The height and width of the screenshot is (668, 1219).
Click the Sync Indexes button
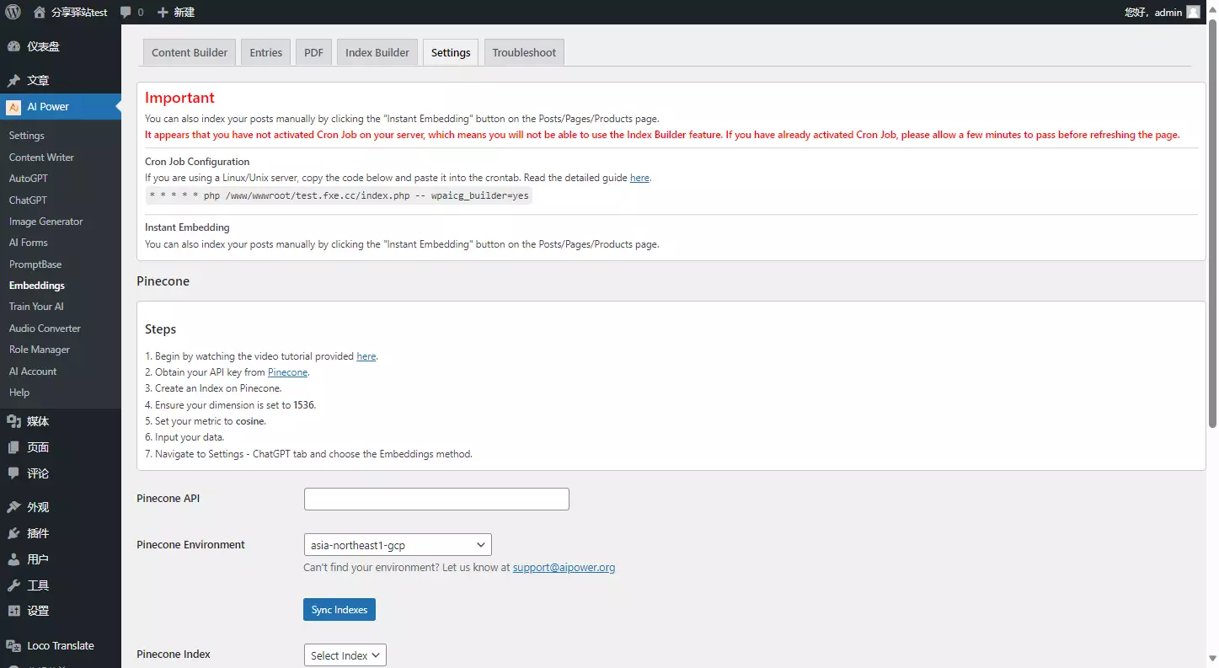340,610
